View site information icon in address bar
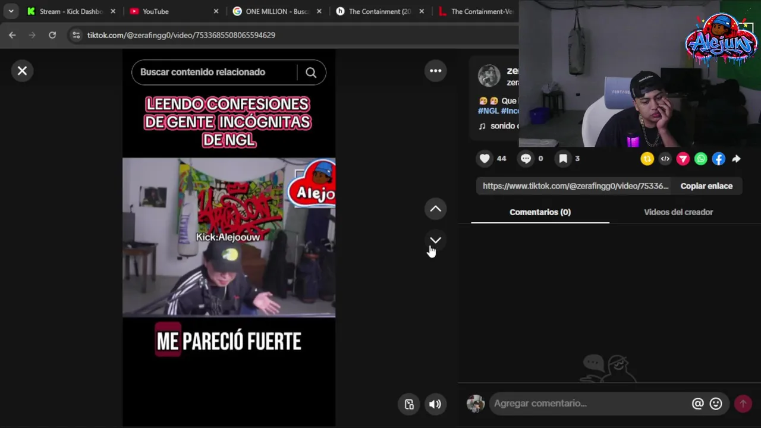 76,35
